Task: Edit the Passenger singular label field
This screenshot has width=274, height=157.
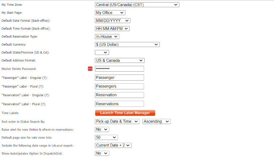Action: (x=120, y=77)
